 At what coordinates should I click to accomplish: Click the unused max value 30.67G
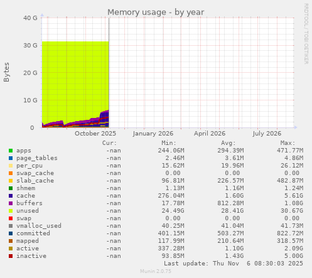click(292, 211)
